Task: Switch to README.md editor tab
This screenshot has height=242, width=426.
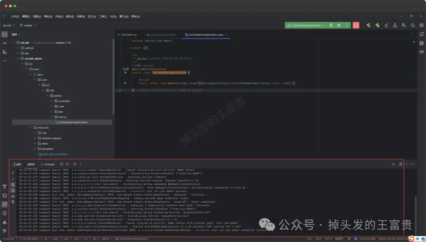Action: click(127, 35)
